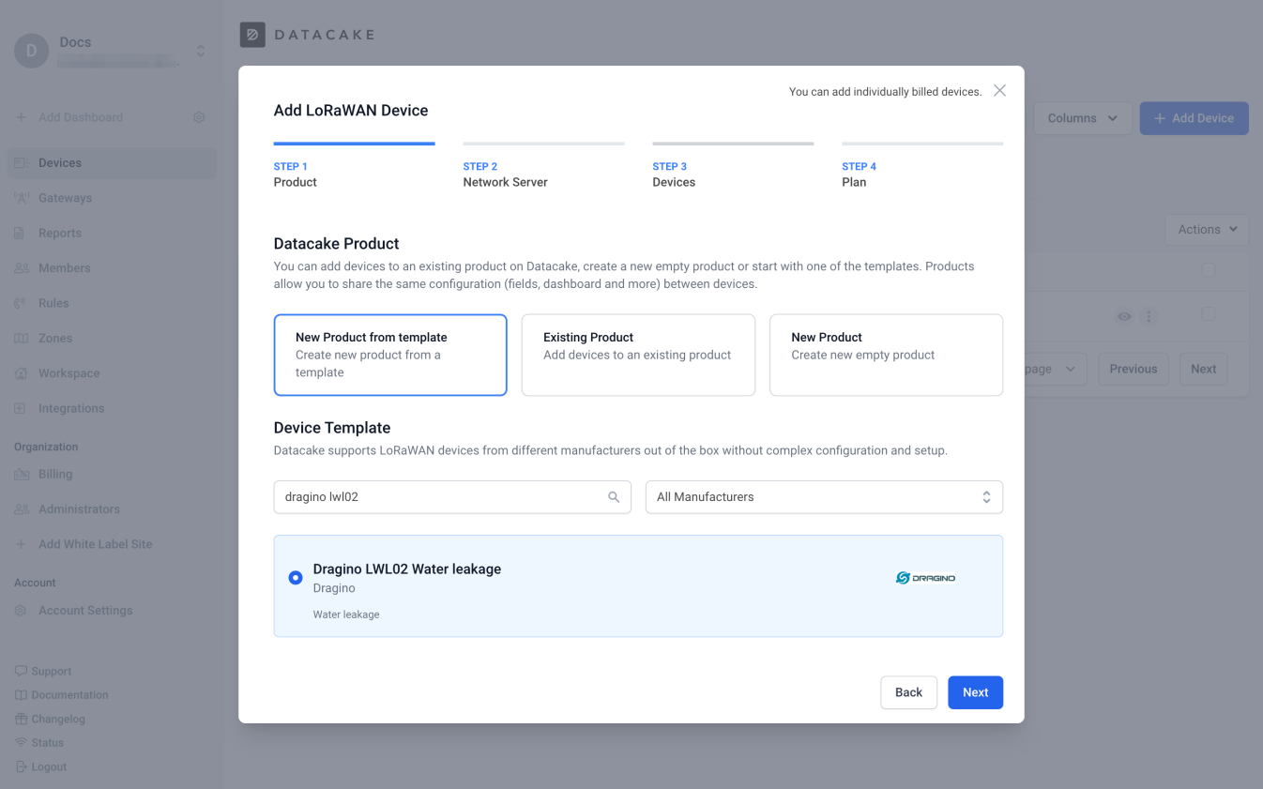Click the Datacake logo icon
The width and height of the screenshot is (1263, 789).
(252, 35)
